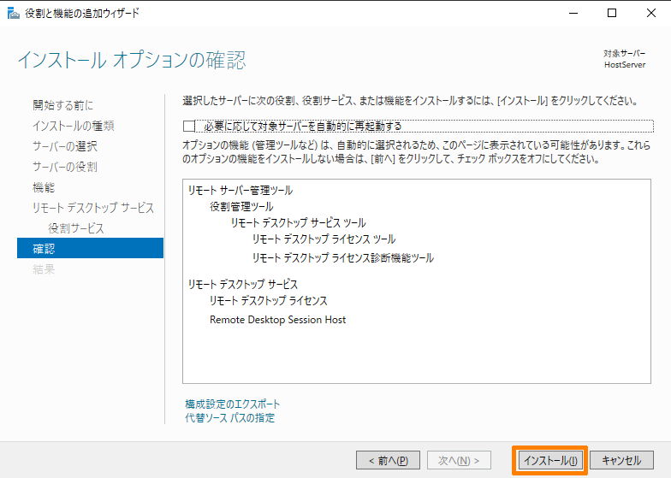Click リモート デスクトップ サービス ツール in list
Viewport: 671px width, 478px height.
[298, 222]
